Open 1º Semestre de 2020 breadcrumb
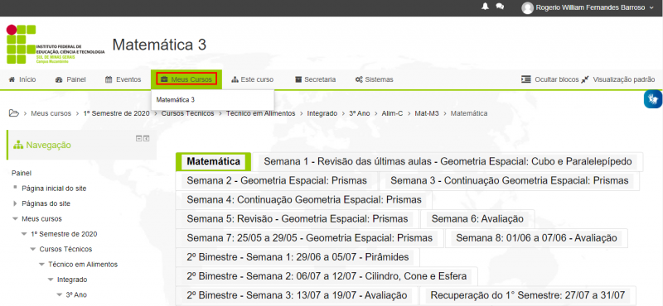 click(116, 113)
